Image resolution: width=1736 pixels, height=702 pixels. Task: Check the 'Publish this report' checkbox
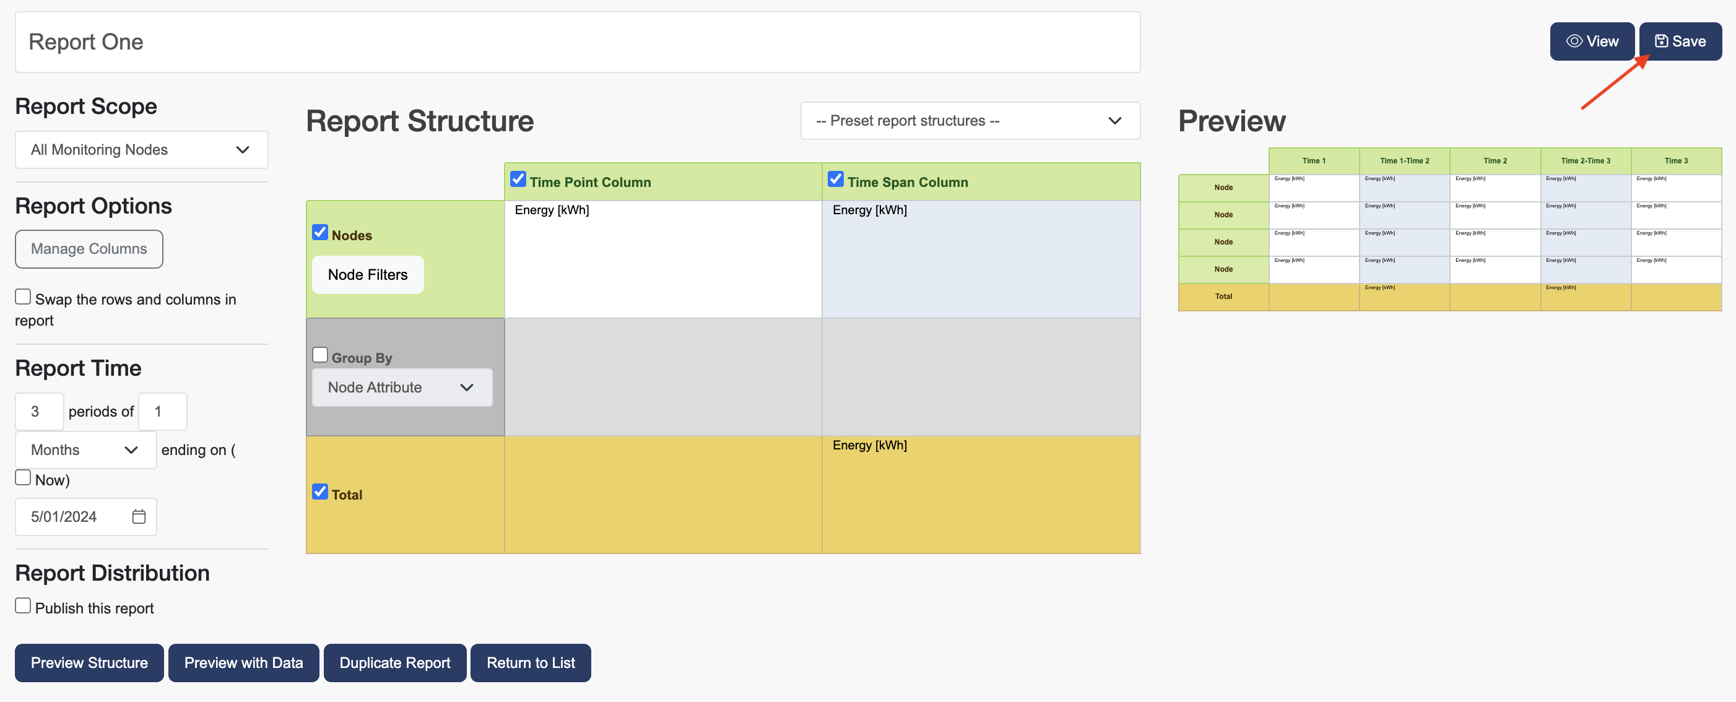23,605
